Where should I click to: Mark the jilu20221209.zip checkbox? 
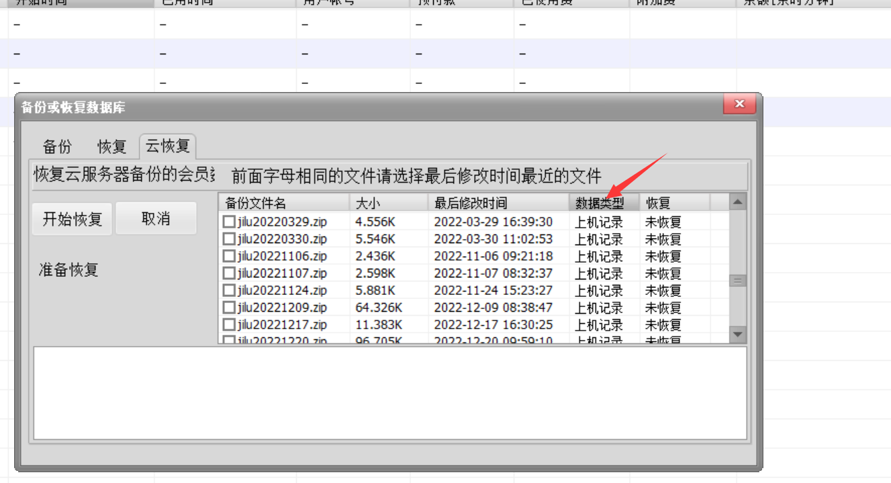coord(229,308)
